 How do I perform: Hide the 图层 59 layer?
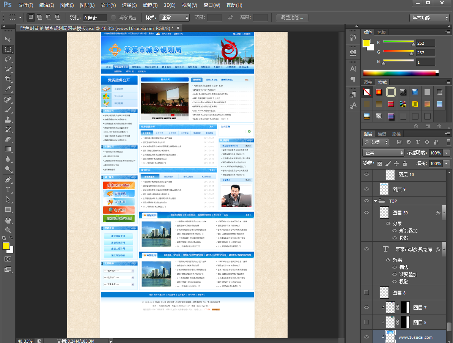pos(366,213)
